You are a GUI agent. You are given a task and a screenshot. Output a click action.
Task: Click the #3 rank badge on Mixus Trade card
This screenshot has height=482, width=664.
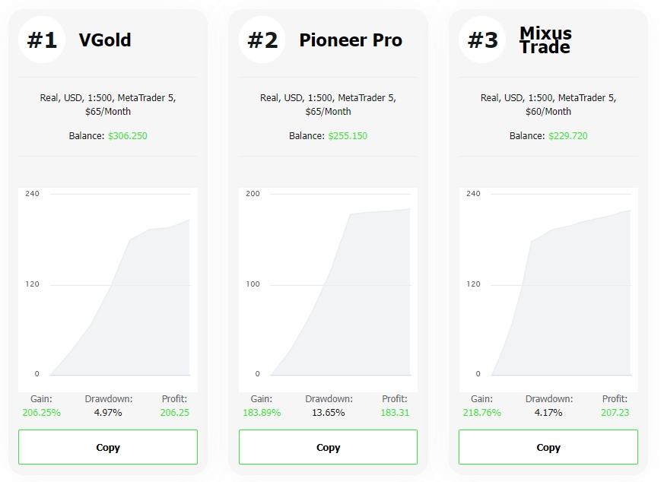(x=482, y=40)
